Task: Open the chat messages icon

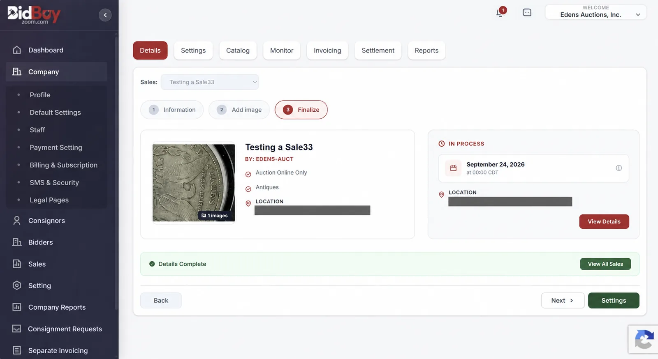Action: pyautogui.click(x=527, y=13)
